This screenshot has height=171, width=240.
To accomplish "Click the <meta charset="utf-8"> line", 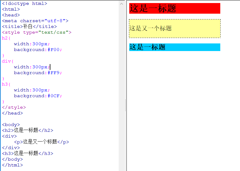I will click(35, 21).
